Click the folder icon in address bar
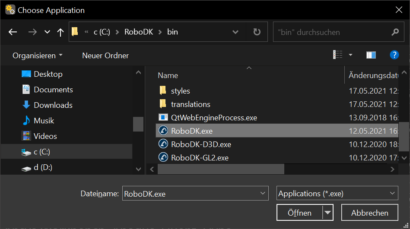This screenshot has height=229, width=410. 75,31
